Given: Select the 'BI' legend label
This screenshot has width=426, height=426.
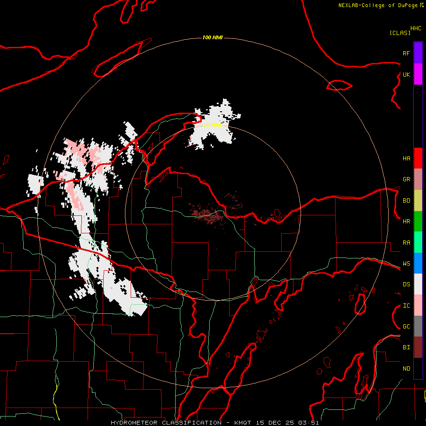Looking at the screenshot, I should tap(406, 347).
